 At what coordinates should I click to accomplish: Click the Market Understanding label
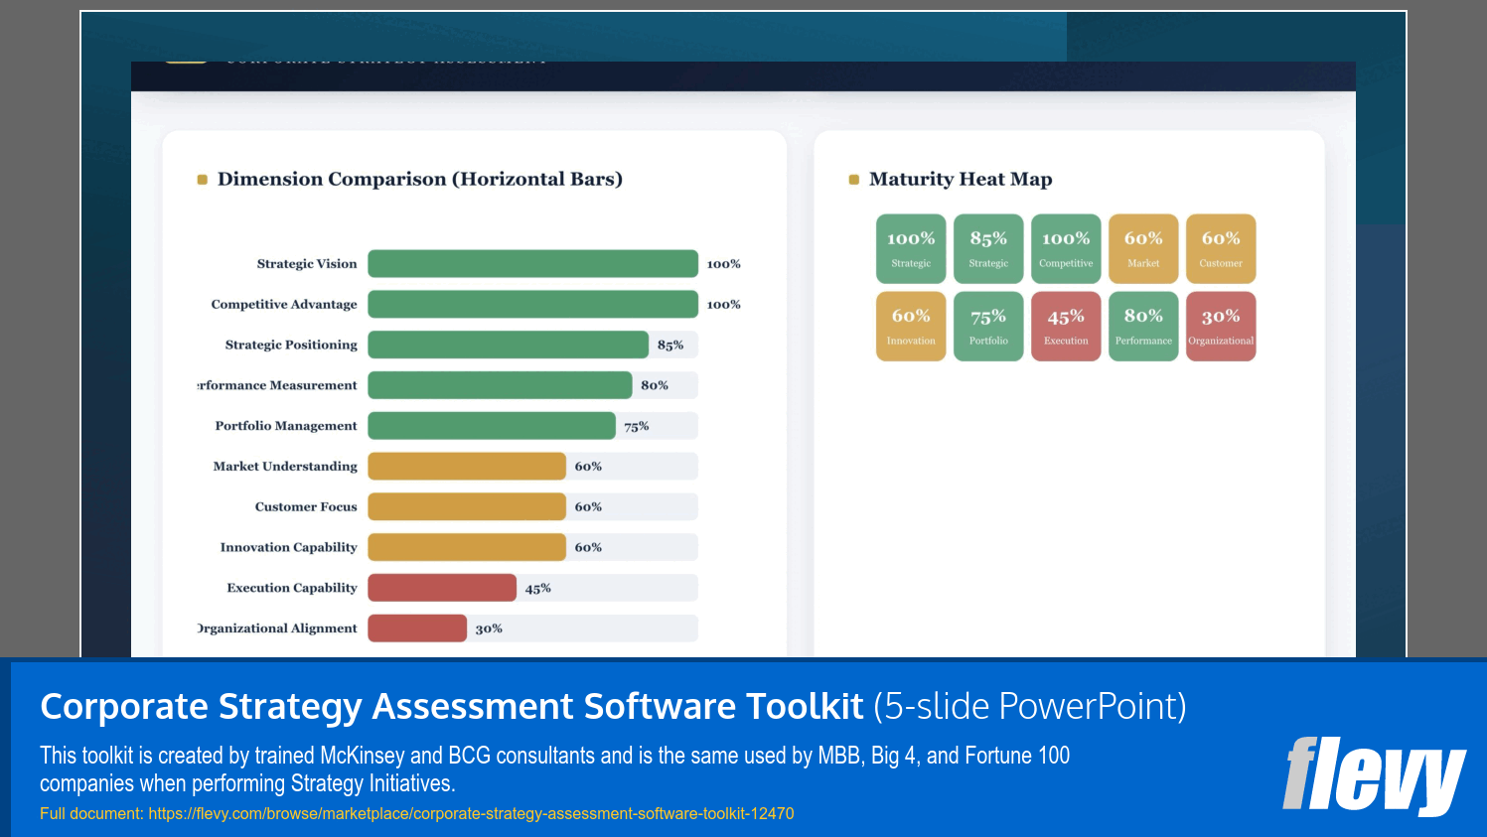click(285, 467)
